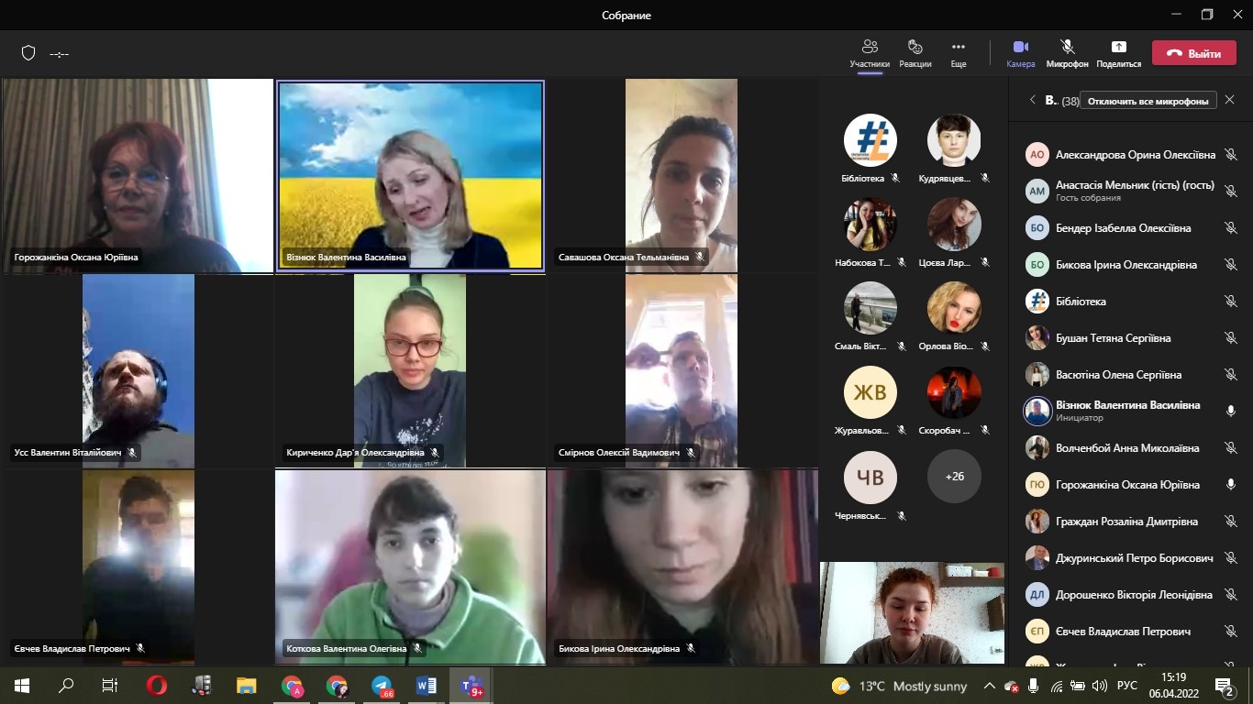Select the Кудрявцев avatar bubble

click(x=955, y=140)
